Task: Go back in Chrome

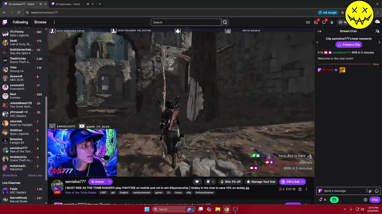Action: pos(4,12)
